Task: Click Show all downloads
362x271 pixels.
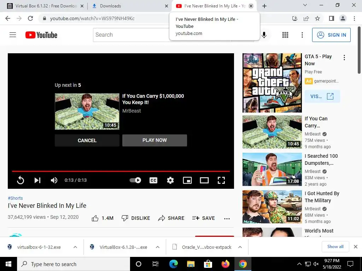Action: pos(335,247)
